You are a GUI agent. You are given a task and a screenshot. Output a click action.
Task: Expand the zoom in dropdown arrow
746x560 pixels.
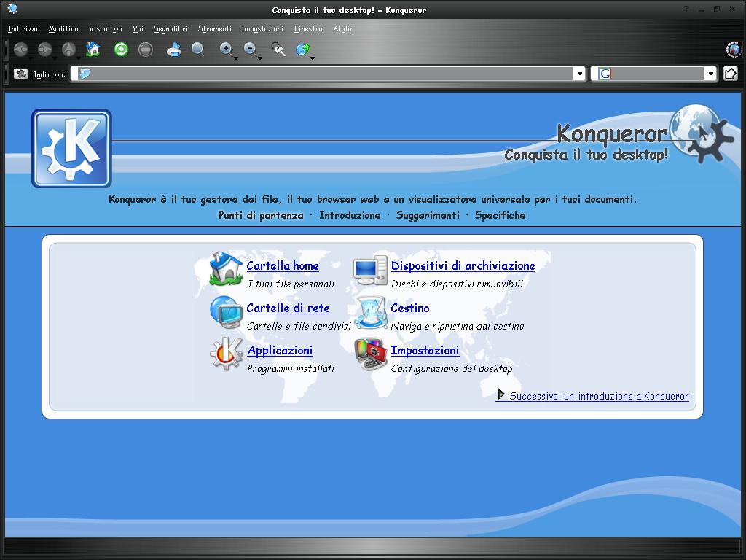236,58
